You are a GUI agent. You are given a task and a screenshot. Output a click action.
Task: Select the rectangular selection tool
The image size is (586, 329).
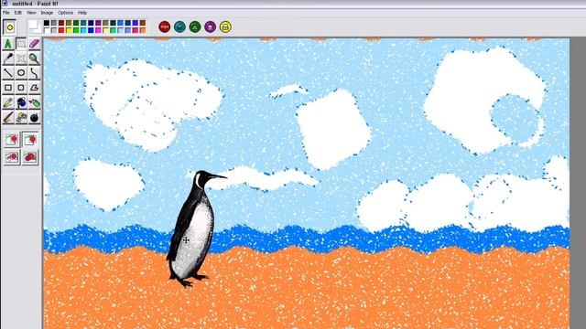tap(21, 44)
